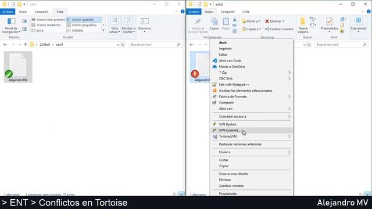Open the 7-Zip submenu arrow
372x209 pixels.
point(289,73)
